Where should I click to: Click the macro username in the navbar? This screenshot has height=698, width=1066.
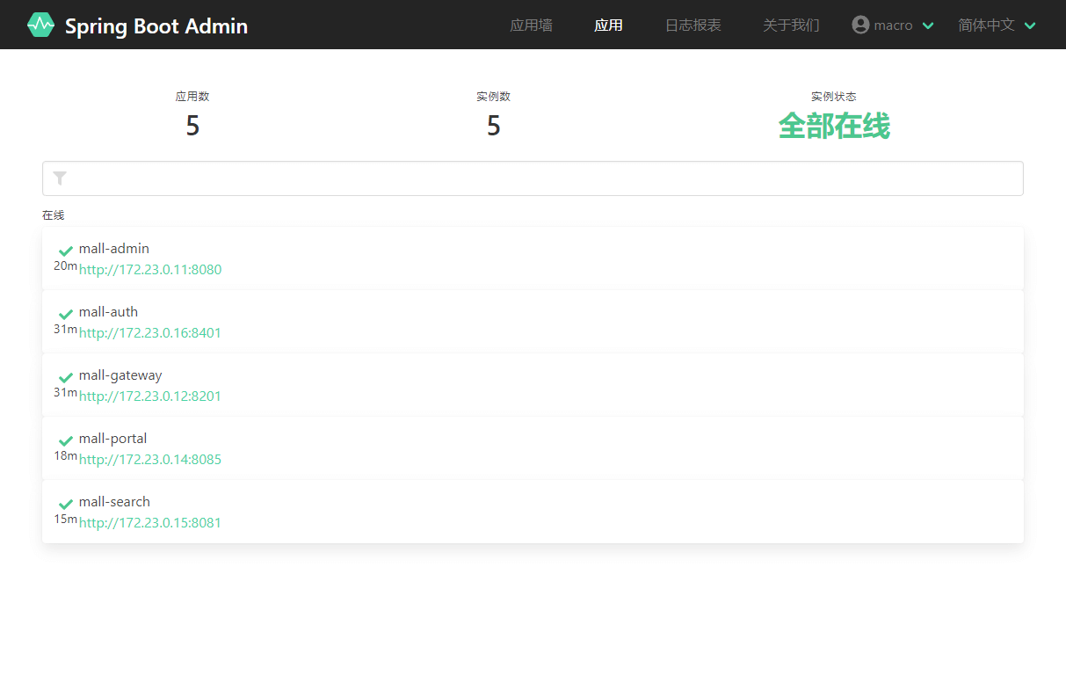(893, 25)
